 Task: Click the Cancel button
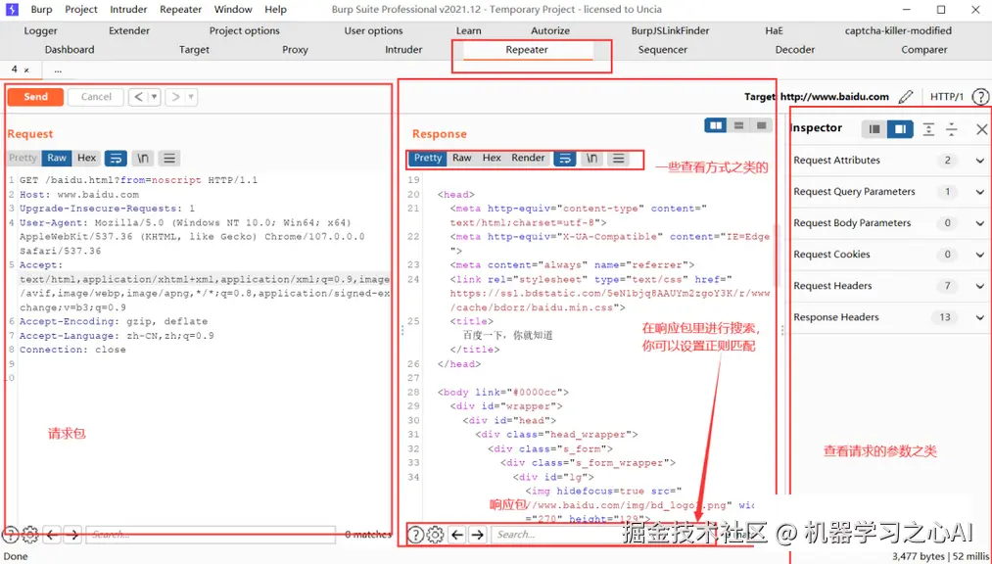pos(96,97)
